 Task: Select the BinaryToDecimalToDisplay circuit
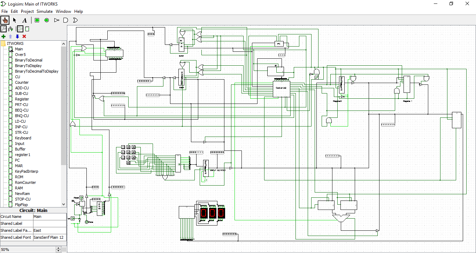tap(37, 71)
